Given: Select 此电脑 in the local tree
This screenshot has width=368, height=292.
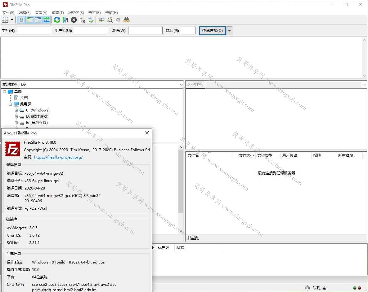Looking at the screenshot, I should (x=25, y=104).
